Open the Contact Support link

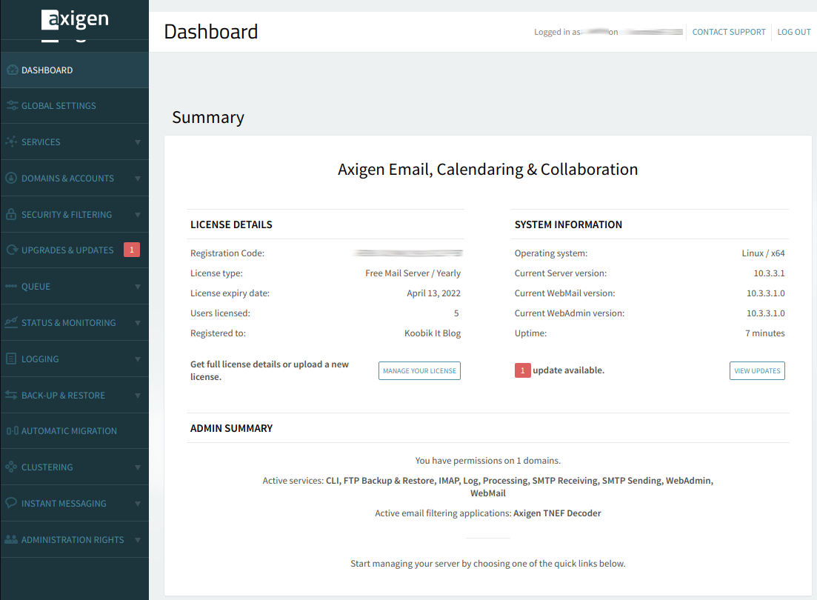(x=729, y=32)
